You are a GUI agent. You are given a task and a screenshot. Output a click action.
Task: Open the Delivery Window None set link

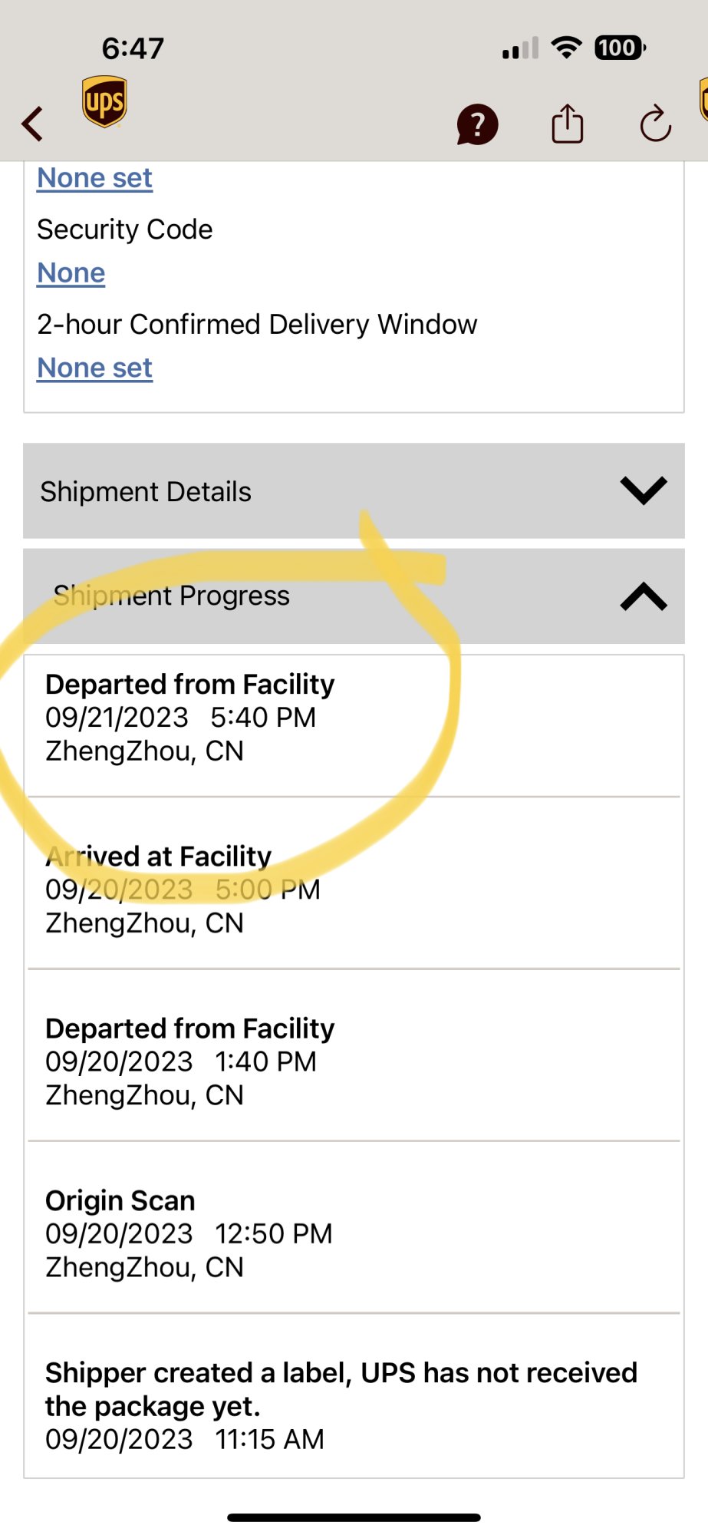pyautogui.click(x=95, y=368)
